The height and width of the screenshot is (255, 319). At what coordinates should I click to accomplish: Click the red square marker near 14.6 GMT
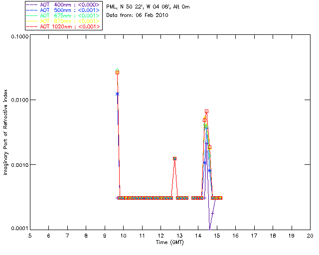tap(209, 147)
